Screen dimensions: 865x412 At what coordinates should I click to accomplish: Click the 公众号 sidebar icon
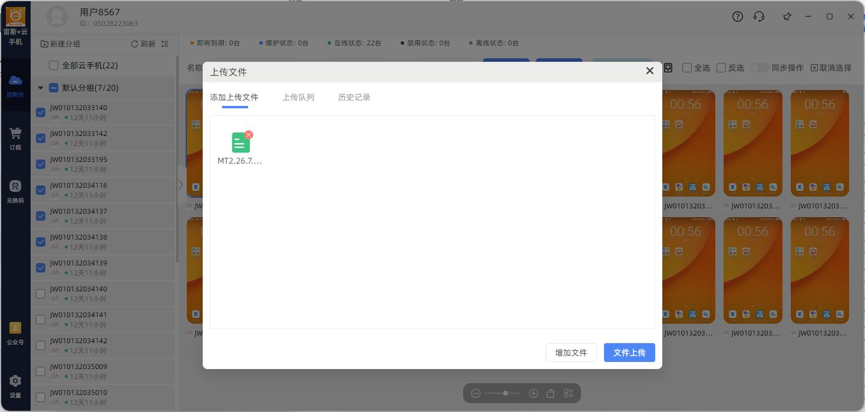pyautogui.click(x=15, y=334)
